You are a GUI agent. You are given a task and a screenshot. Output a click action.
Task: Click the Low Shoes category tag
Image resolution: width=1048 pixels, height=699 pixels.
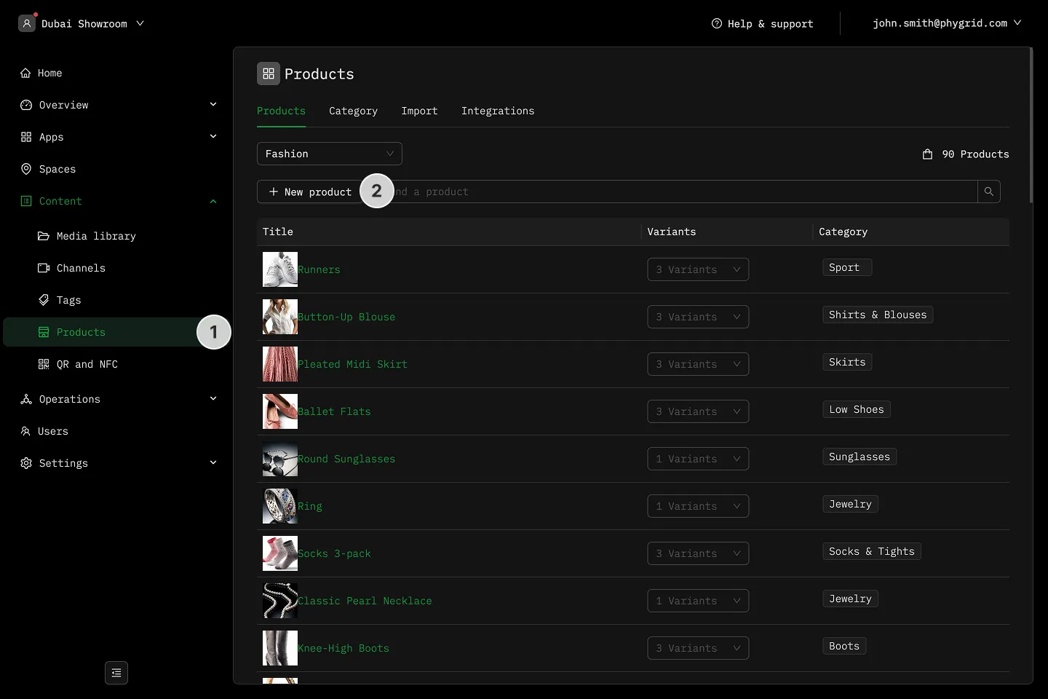[857, 409]
